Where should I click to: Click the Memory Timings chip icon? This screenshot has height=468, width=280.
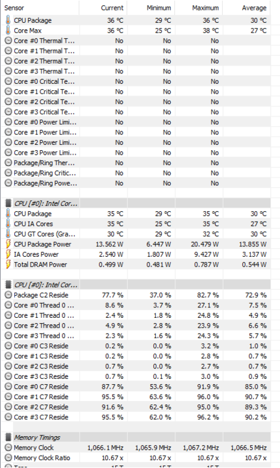8,437
